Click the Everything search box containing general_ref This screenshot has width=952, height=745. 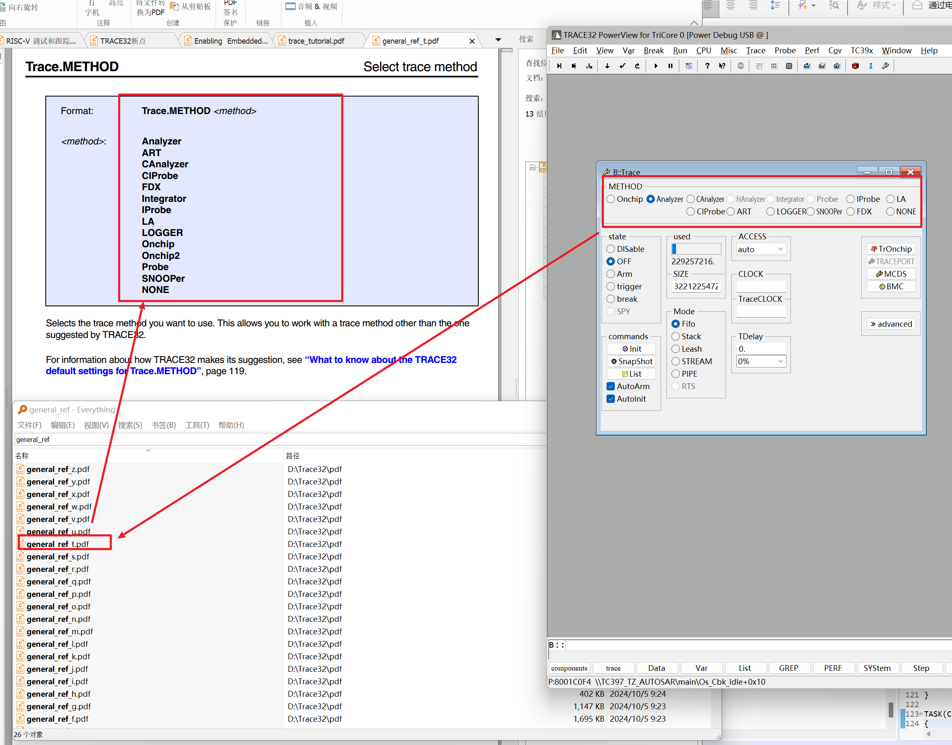[x=279, y=439]
